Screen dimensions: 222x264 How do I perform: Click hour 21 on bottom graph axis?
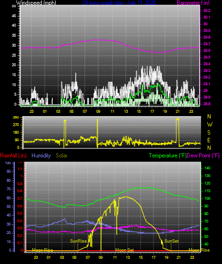[179, 257]
